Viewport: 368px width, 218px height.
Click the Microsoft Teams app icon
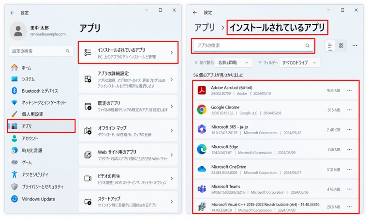(x=202, y=189)
